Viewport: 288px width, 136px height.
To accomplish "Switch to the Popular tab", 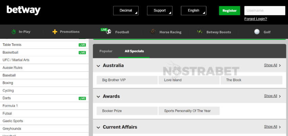I will [106, 51].
